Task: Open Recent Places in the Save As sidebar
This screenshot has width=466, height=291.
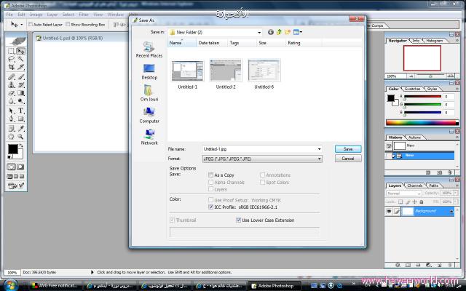Action: coord(149,48)
